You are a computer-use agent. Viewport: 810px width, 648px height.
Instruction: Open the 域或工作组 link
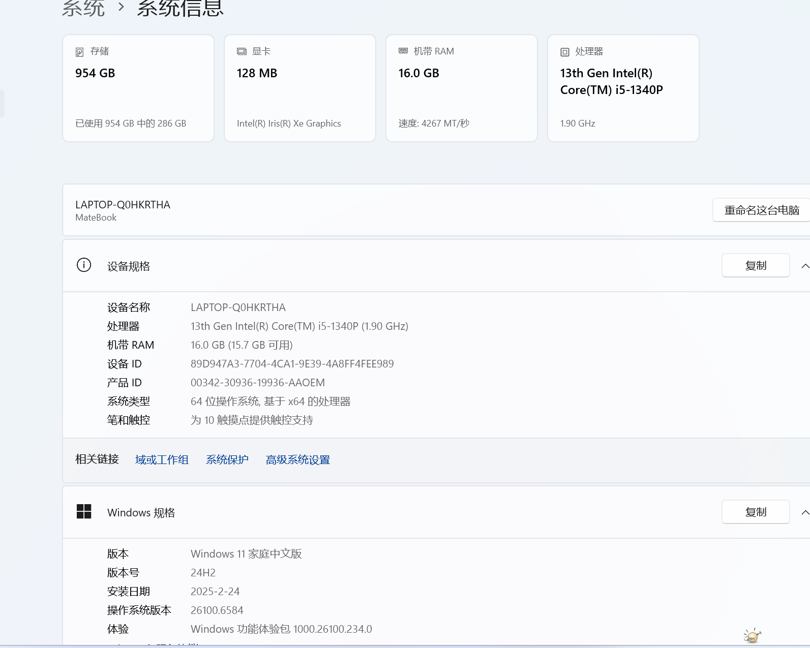162,460
